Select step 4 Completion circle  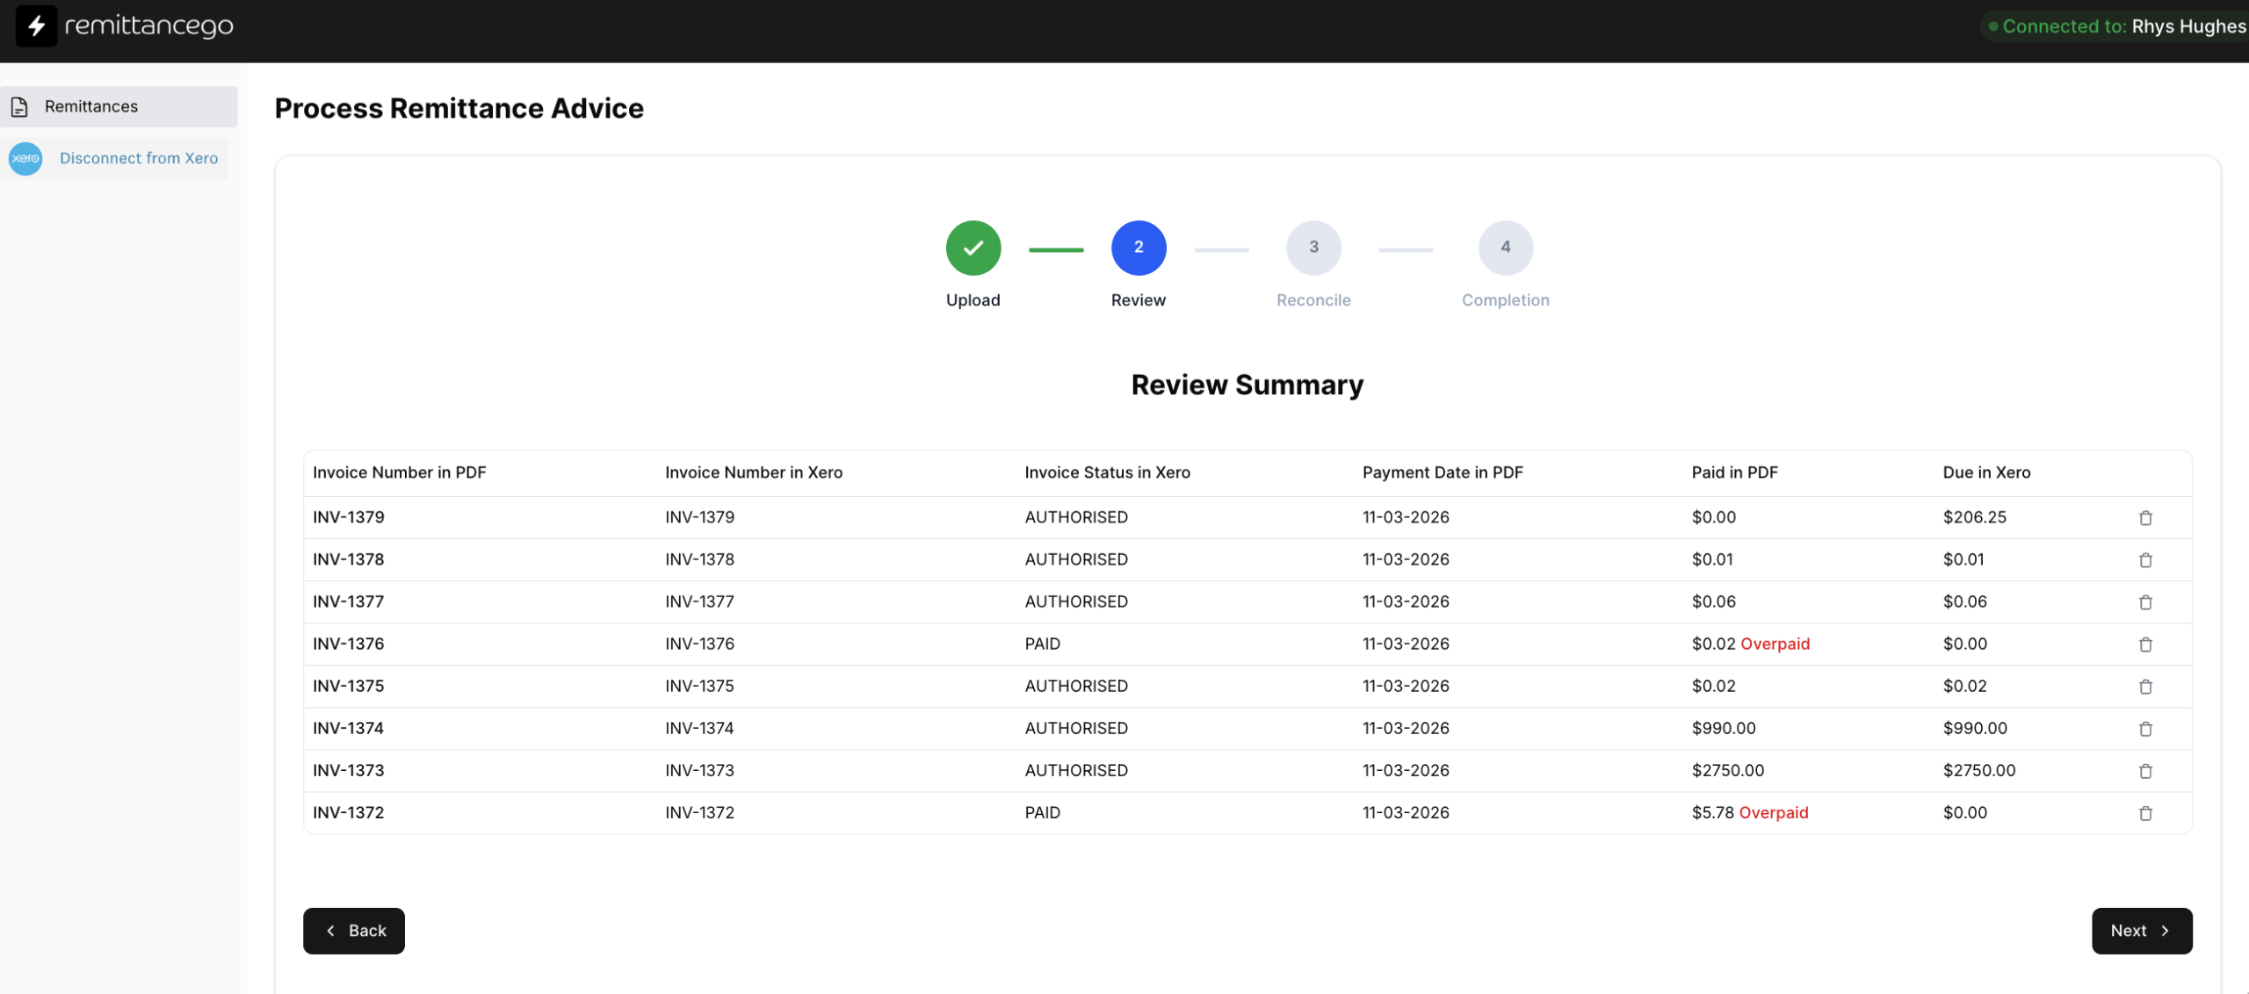(1504, 248)
